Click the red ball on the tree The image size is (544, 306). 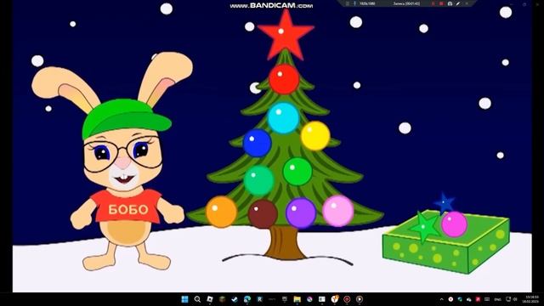tap(284, 79)
